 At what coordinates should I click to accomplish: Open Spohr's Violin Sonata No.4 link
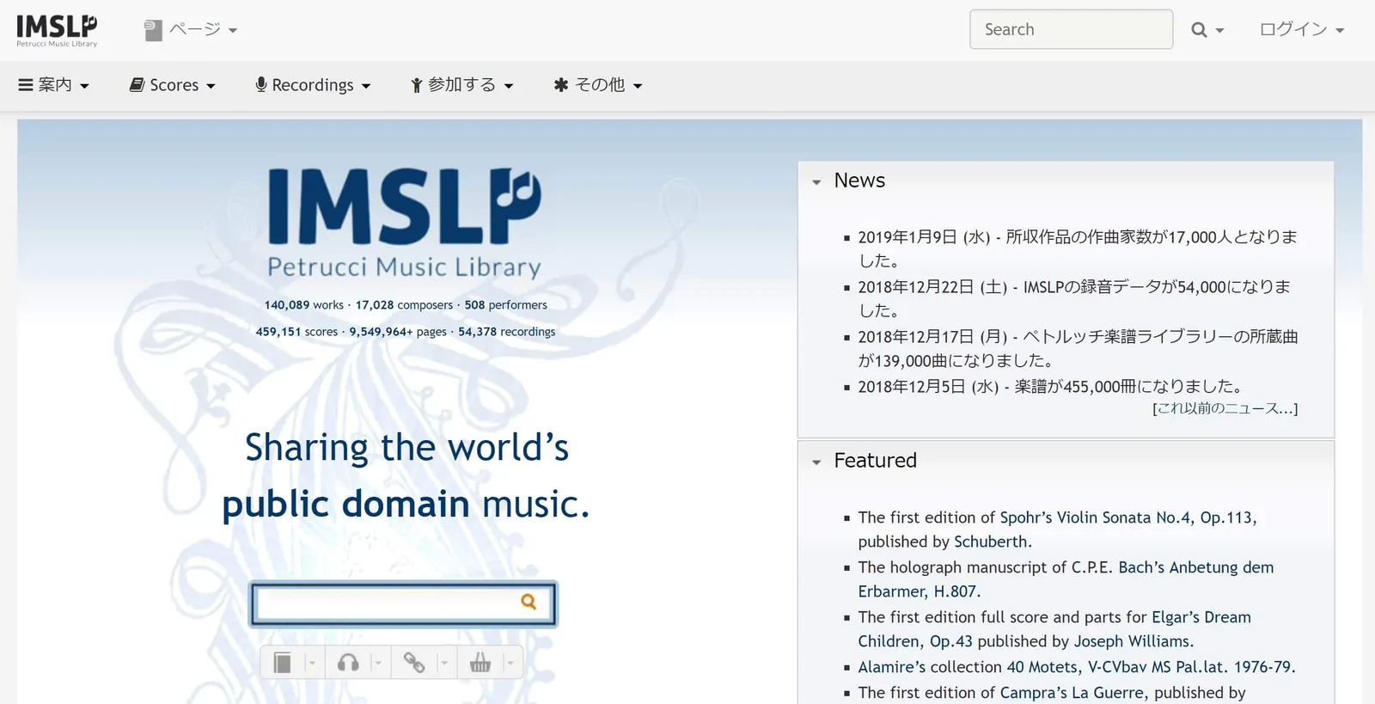[x=1127, y=517]
